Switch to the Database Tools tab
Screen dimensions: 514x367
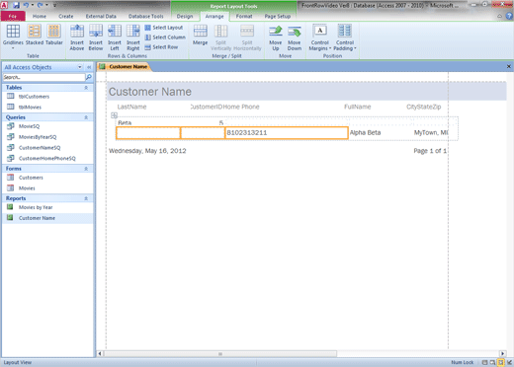pyautogui.click(x=146, y=16)
